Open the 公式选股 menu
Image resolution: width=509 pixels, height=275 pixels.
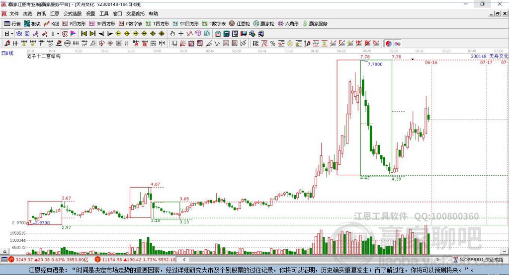point(73,13)
